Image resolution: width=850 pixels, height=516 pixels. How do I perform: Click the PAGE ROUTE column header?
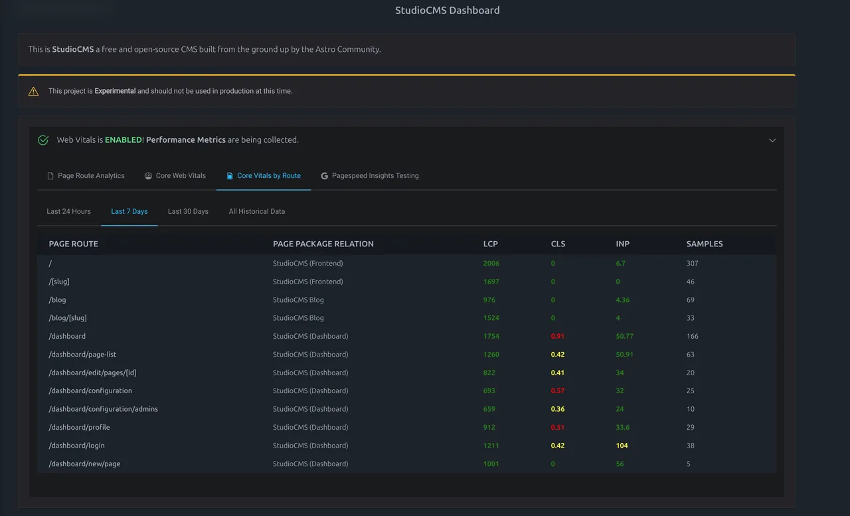point(74,244)
